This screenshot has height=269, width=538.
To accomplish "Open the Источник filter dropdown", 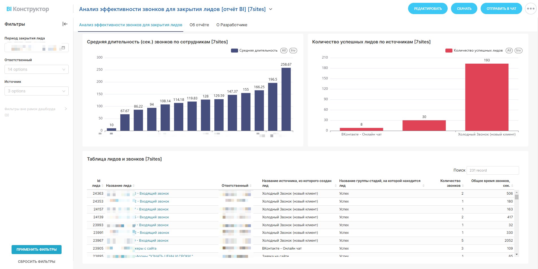I will tap(36, 91).
